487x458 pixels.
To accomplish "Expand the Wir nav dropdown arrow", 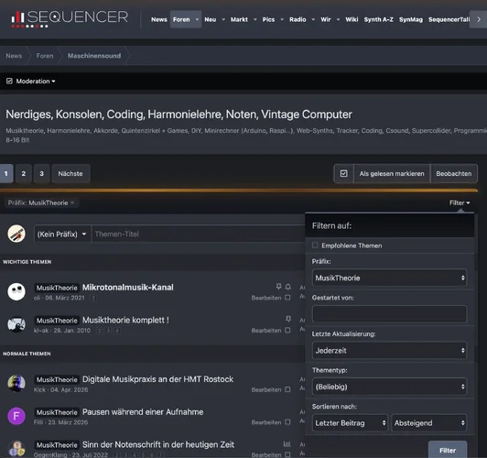I will (x=338, y=19).
